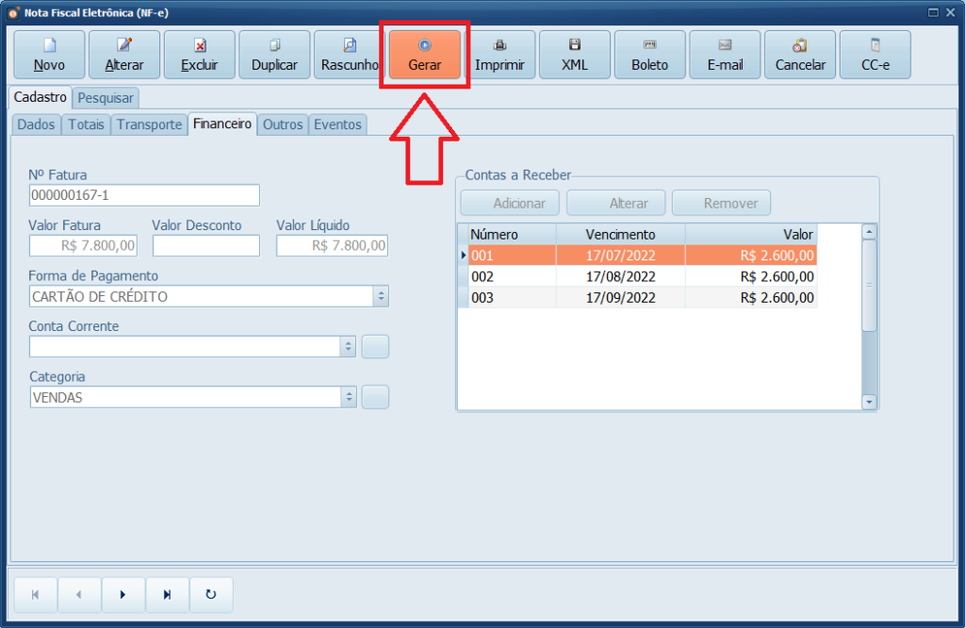Go to the last record navigation button
Image resolution: width=965 pixels, height=628 pixels.
coord(167,595)
